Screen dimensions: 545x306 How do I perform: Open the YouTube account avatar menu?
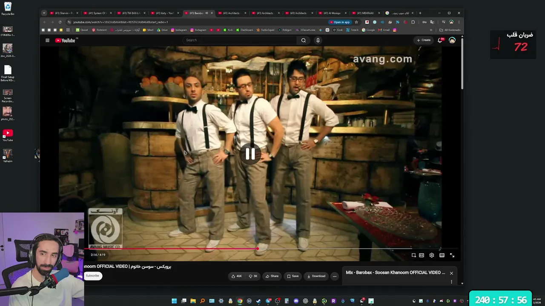[452, 40]
